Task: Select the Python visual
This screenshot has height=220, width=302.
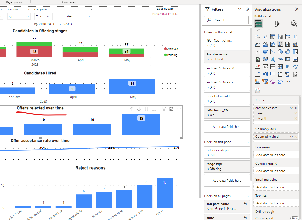Action: click(295, 67)
